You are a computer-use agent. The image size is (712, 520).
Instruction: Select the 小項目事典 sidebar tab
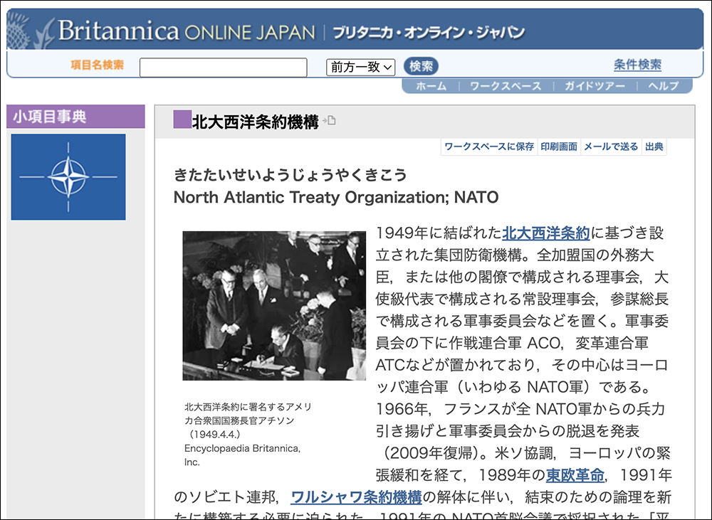(x=75, y=117)
